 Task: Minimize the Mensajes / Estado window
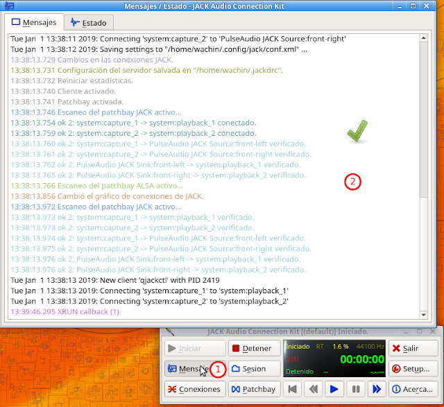pos(400,6)
